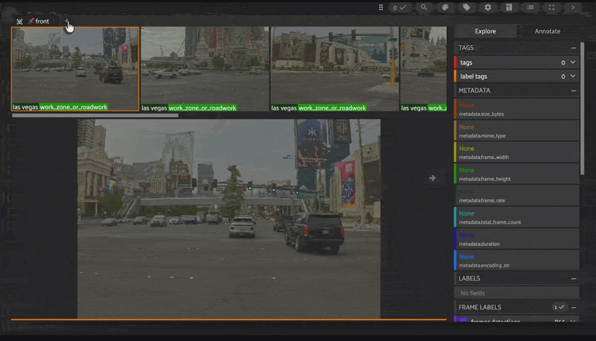596x341 pixels.
Task: Click the pin icon on front slice
Action: click(x=31, y=21)
